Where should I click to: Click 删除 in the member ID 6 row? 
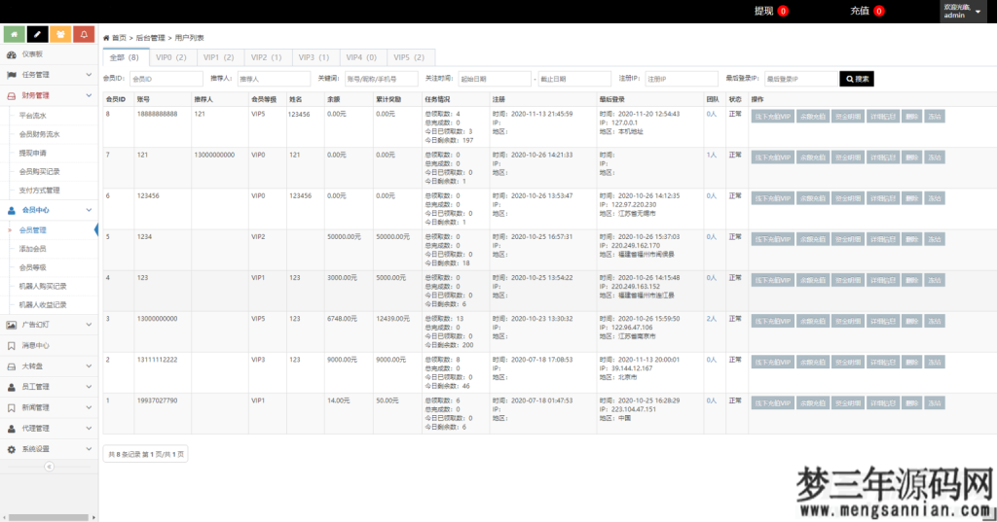[x=911, y=198]
